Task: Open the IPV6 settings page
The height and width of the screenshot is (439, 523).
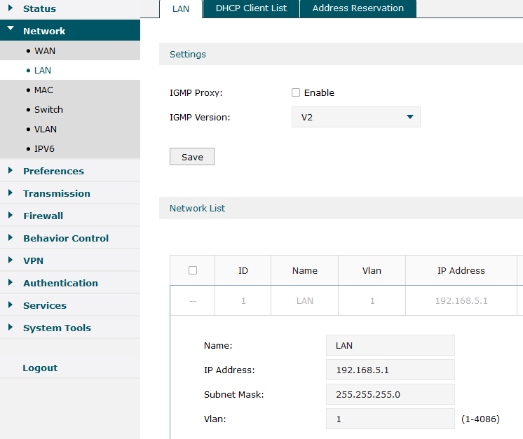Action: point(44,149)
